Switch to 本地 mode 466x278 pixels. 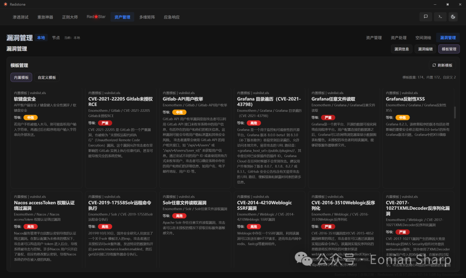tap(41, 38)
